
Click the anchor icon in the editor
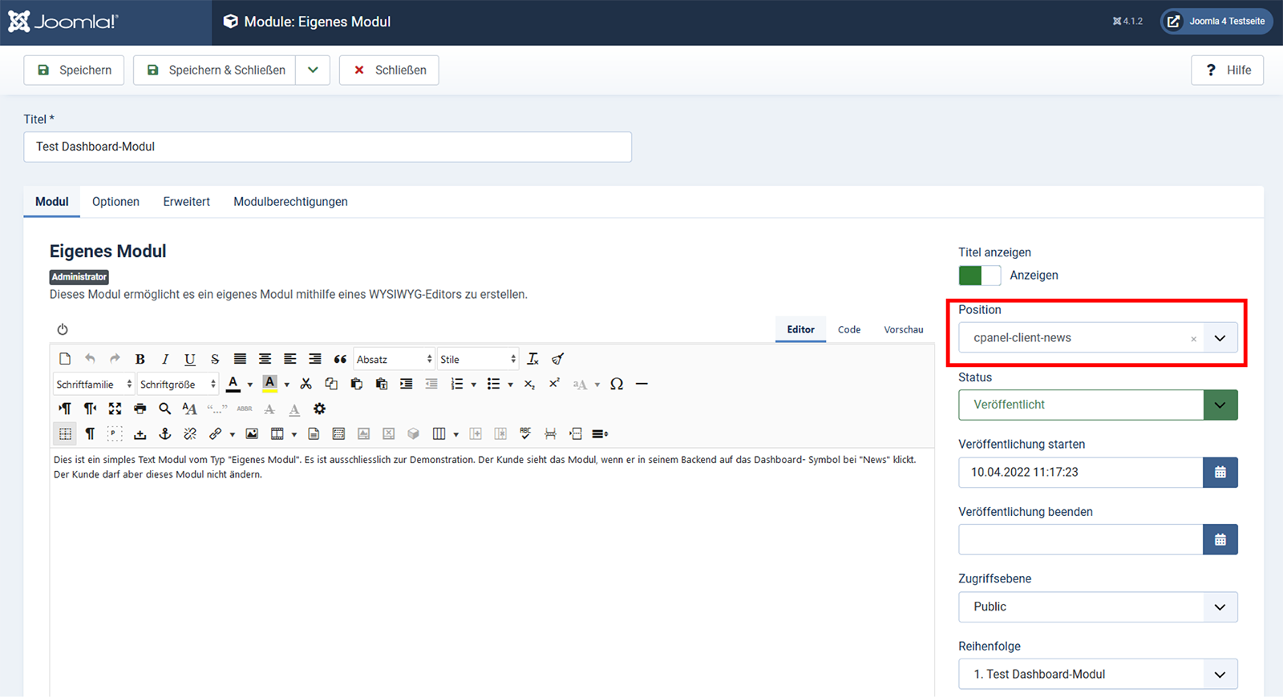pos(165,433)
